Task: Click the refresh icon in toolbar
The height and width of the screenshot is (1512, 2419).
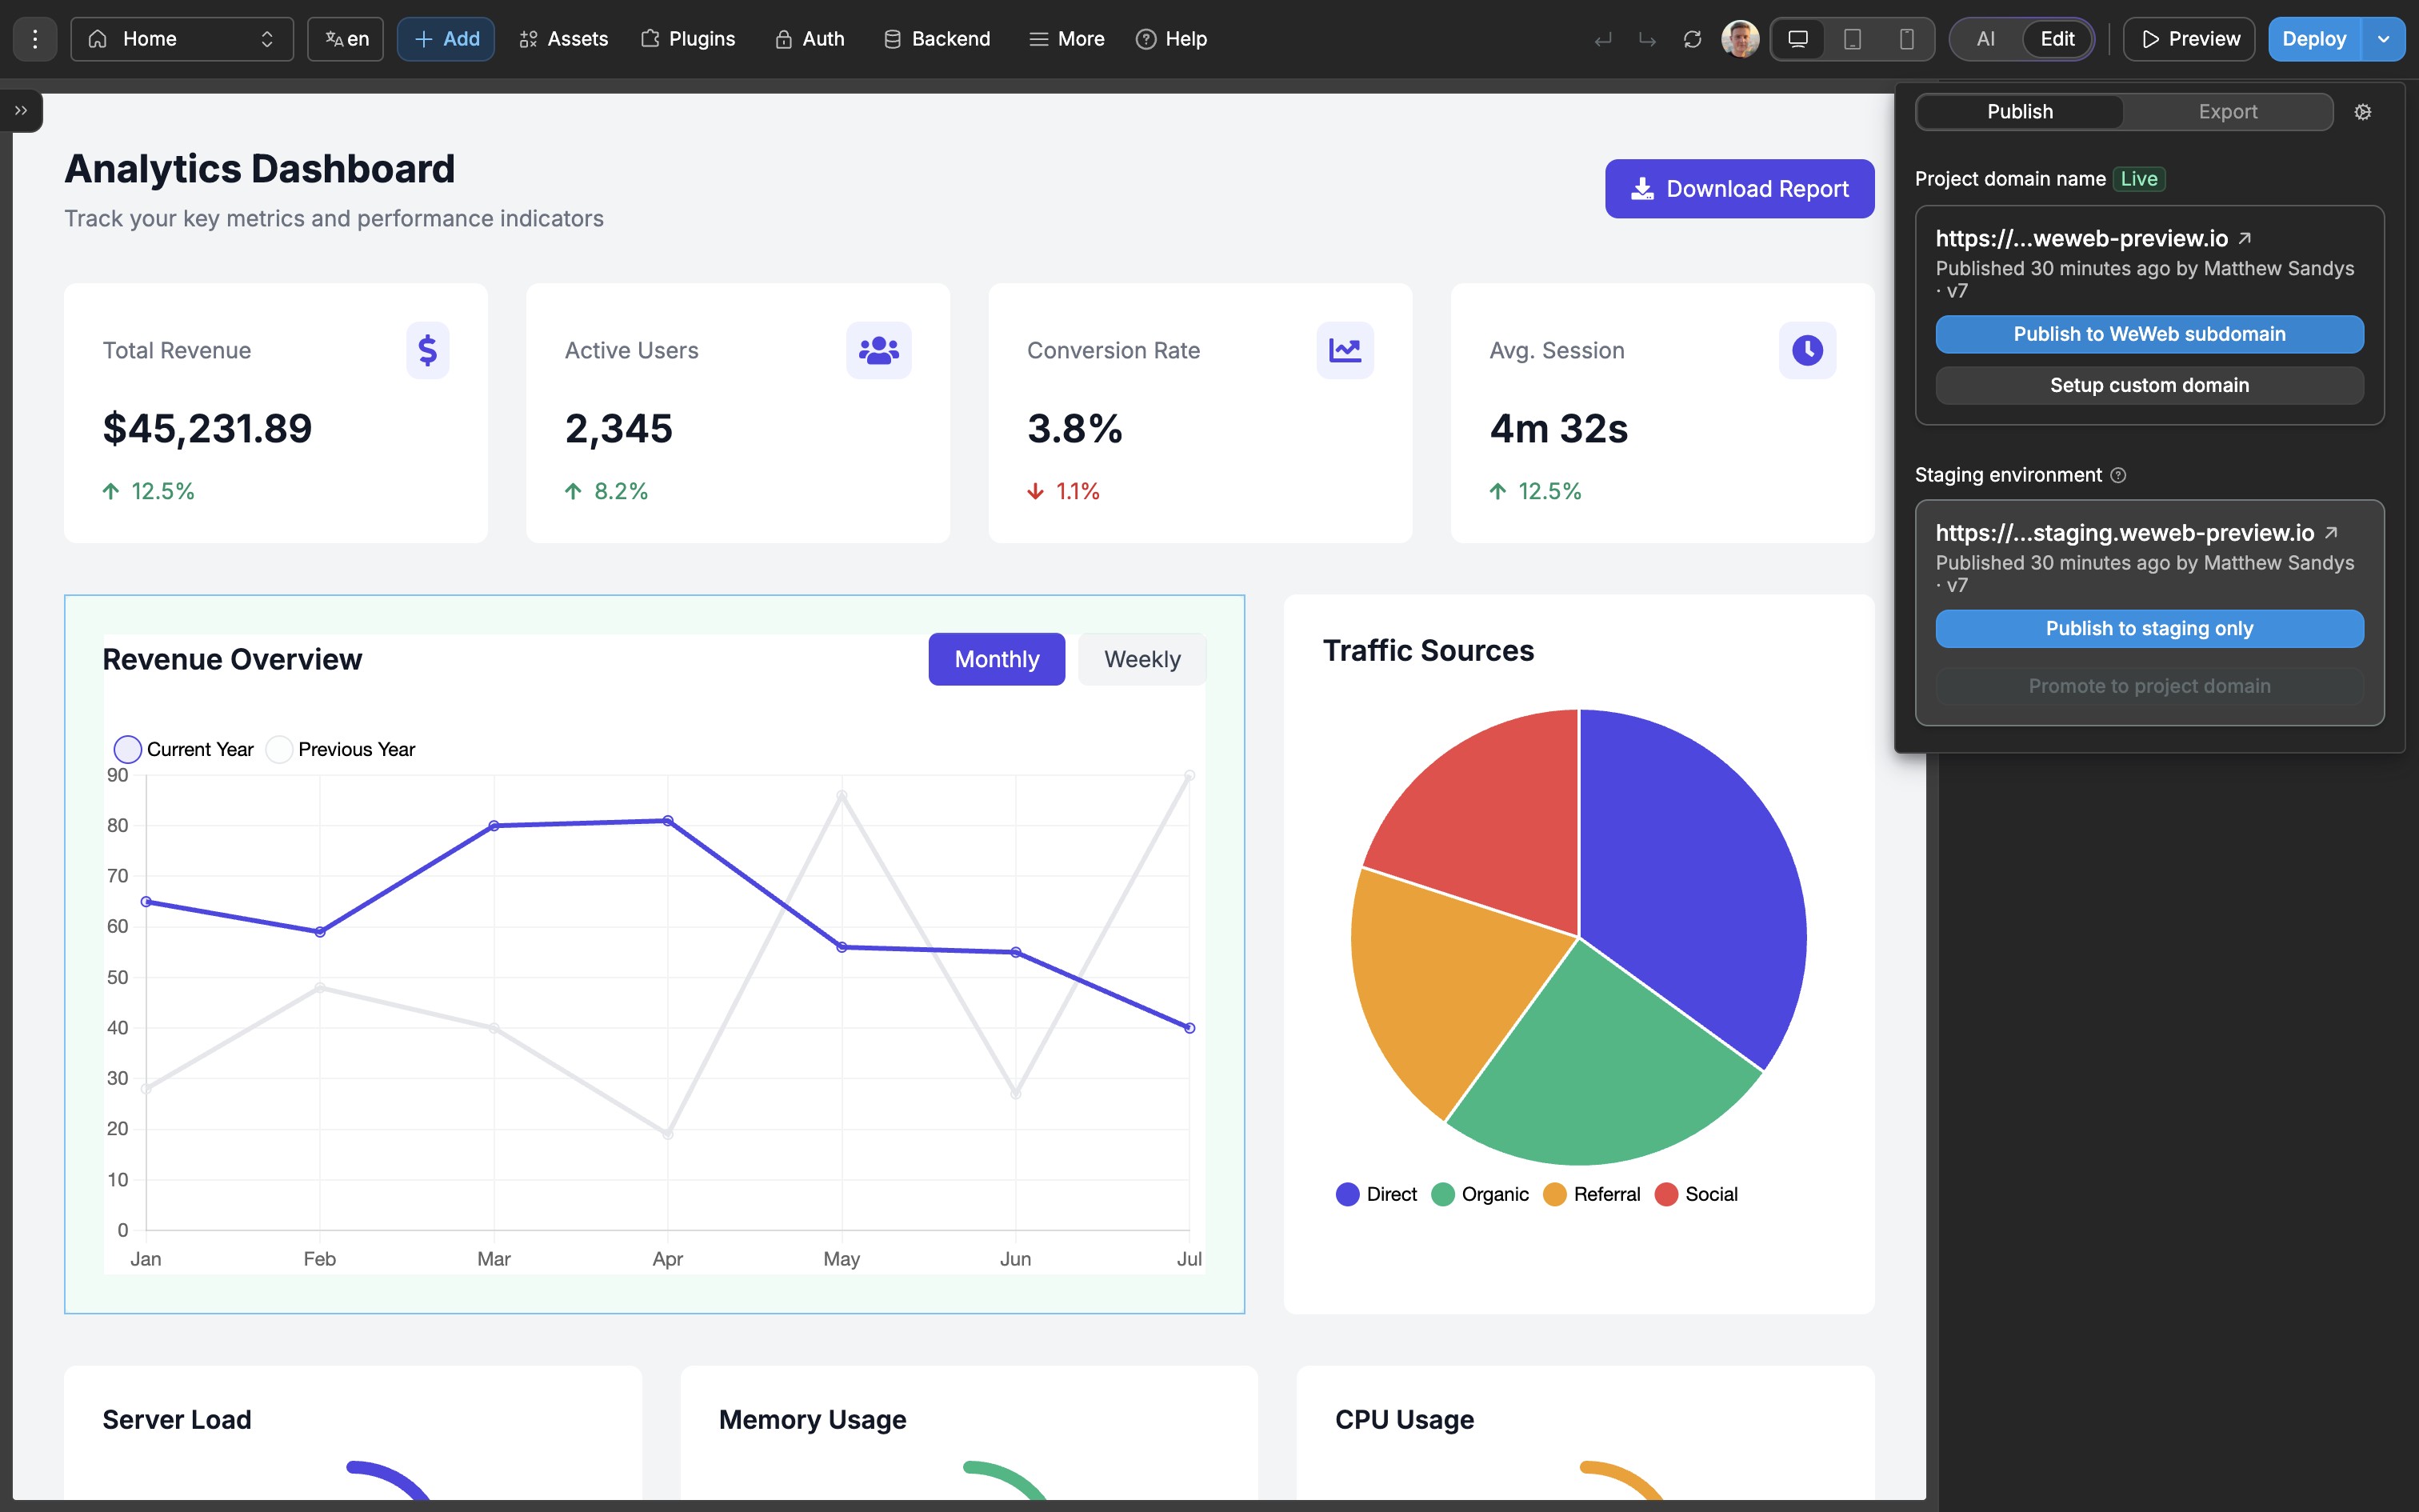Action: coord(1693,40)
